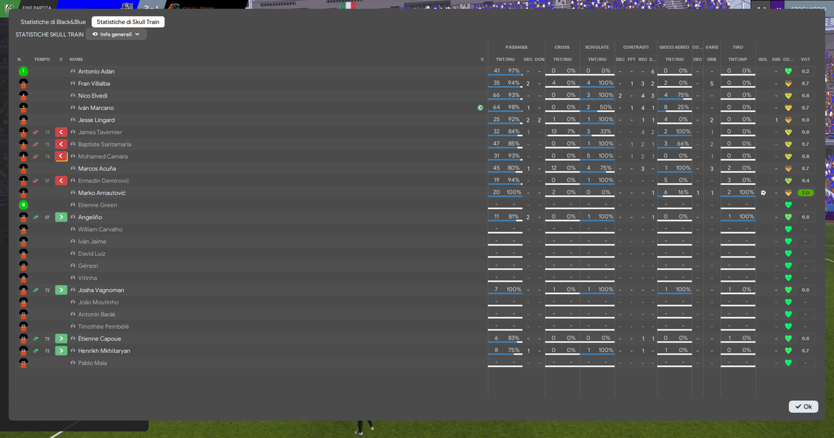Click the TNT/INP header under TIRO
This screenshot has width=834, height=438.
click(x=738, y=59)
